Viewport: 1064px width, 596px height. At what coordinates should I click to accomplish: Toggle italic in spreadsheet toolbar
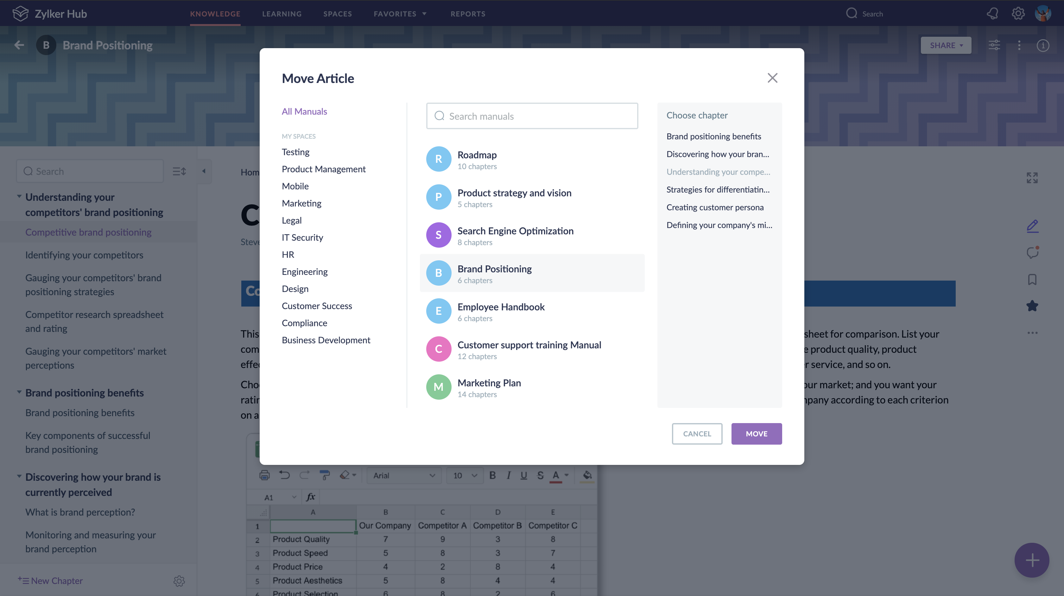pos(509,475)
